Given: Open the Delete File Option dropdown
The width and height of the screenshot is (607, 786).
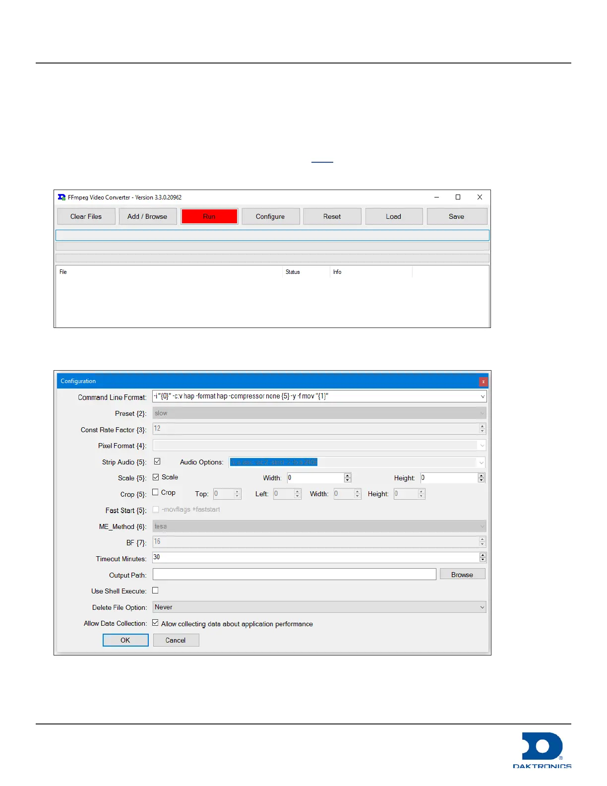Looking at the screenshot, I should tap(319, 607).
